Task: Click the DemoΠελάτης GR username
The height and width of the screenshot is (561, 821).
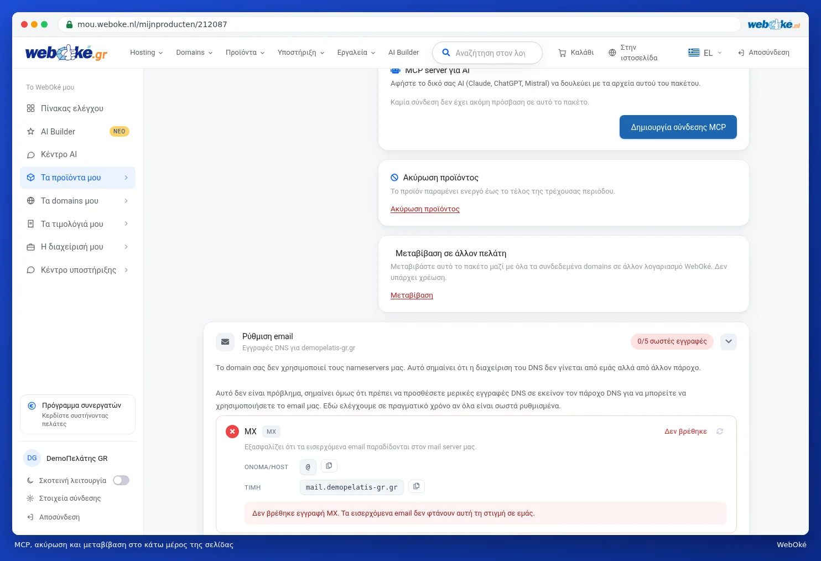Action: click(x=77, y=459)
